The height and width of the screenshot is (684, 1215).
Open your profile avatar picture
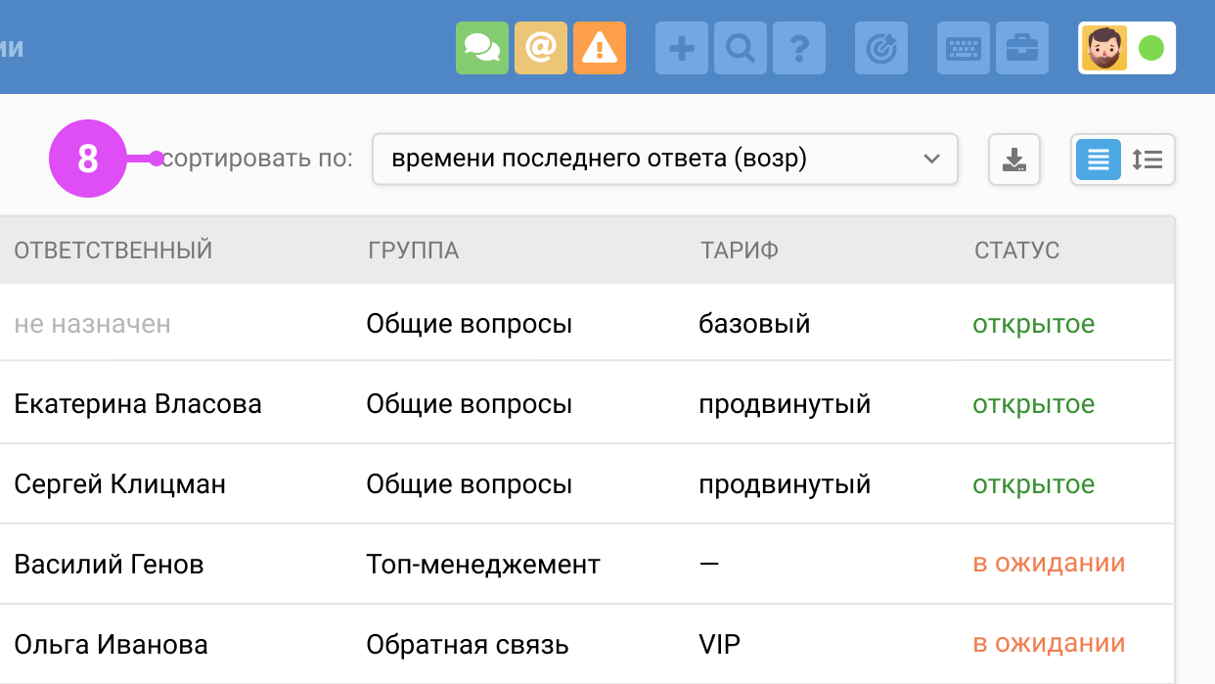tap(1103, 47)
